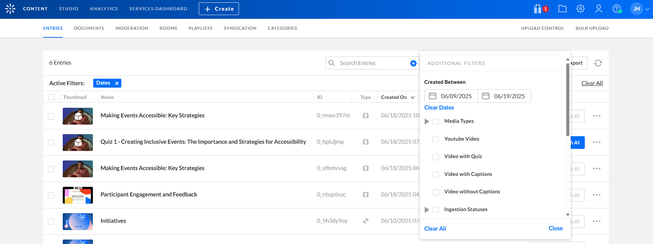Open more actions for entry 0_xfbmvvag
The image size is (653, 244).
597,168
